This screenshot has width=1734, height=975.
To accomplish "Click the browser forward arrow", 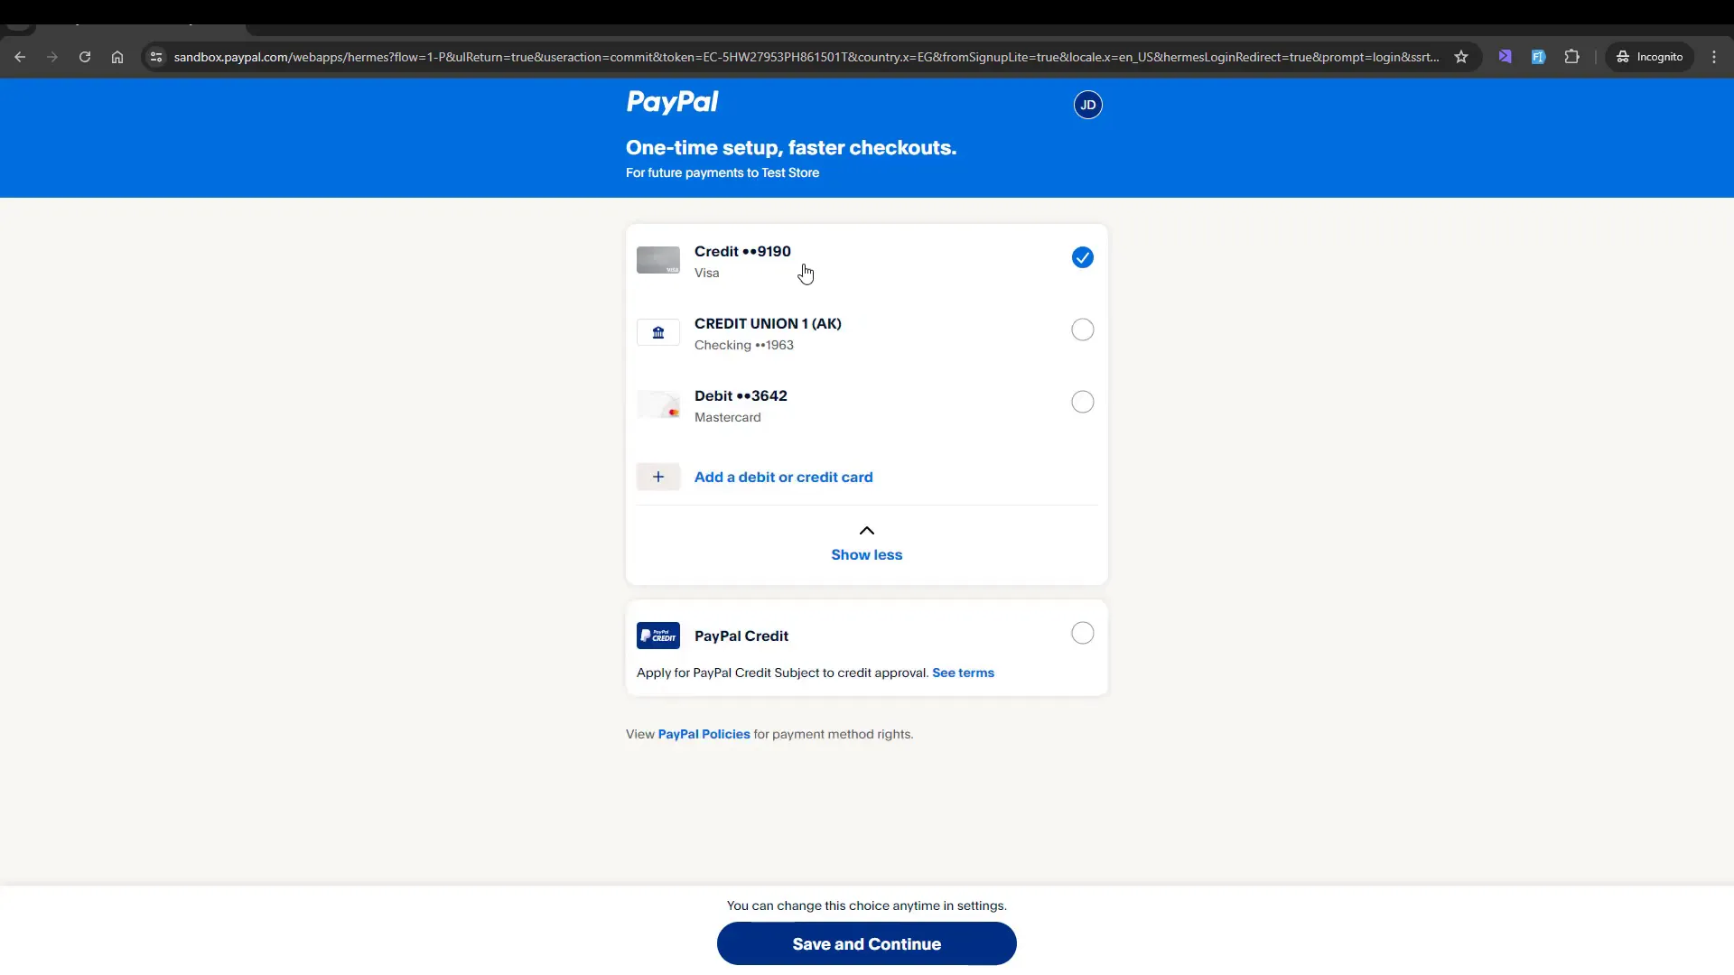I will click(52, 57).
